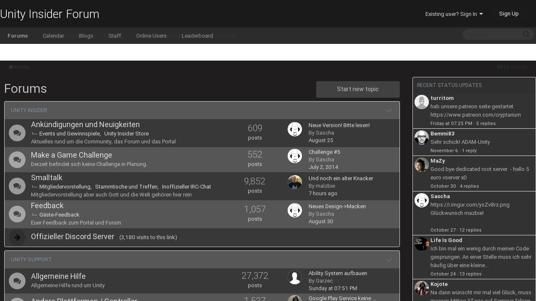The height and width of the screenshot is (301, 536).
Task: Click the search magnifier icon
Action: tap(526, 34)
